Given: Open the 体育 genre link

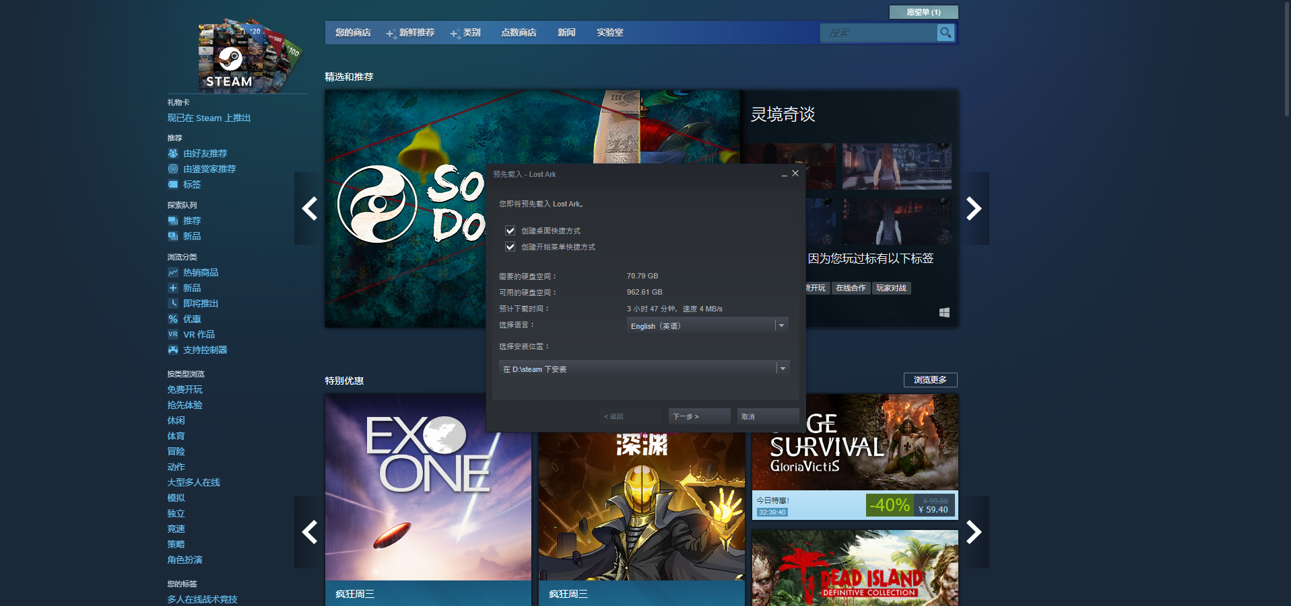Looking at the screenshot, I should pyautogui.click(x=176, y=436).
